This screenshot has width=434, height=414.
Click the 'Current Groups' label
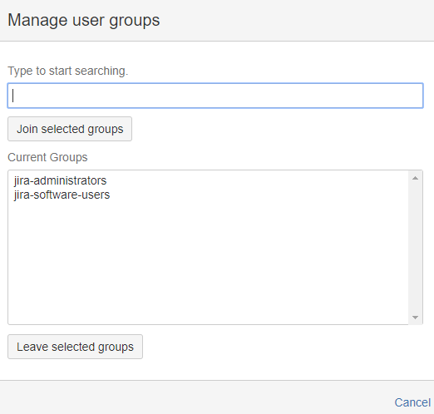47,157
